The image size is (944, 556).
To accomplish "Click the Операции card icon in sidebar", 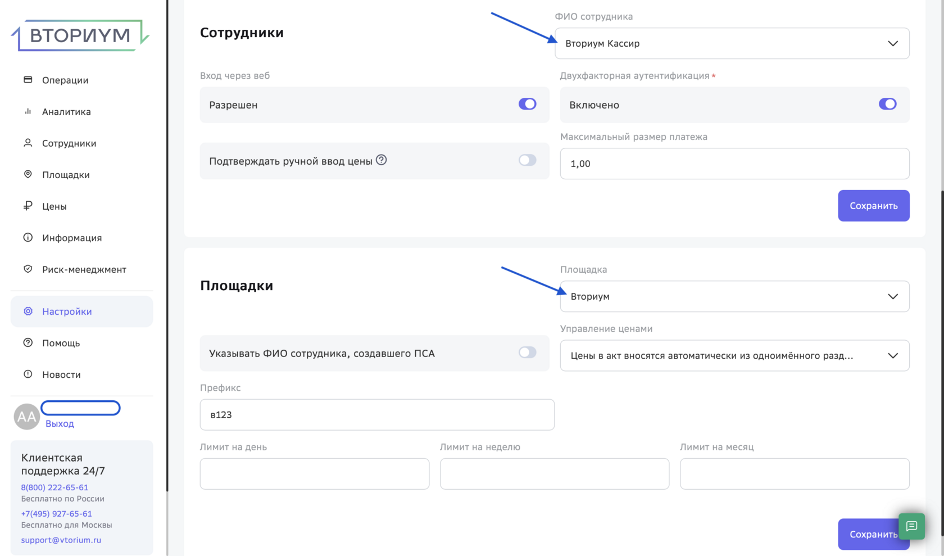I will [x=28, y=80].
